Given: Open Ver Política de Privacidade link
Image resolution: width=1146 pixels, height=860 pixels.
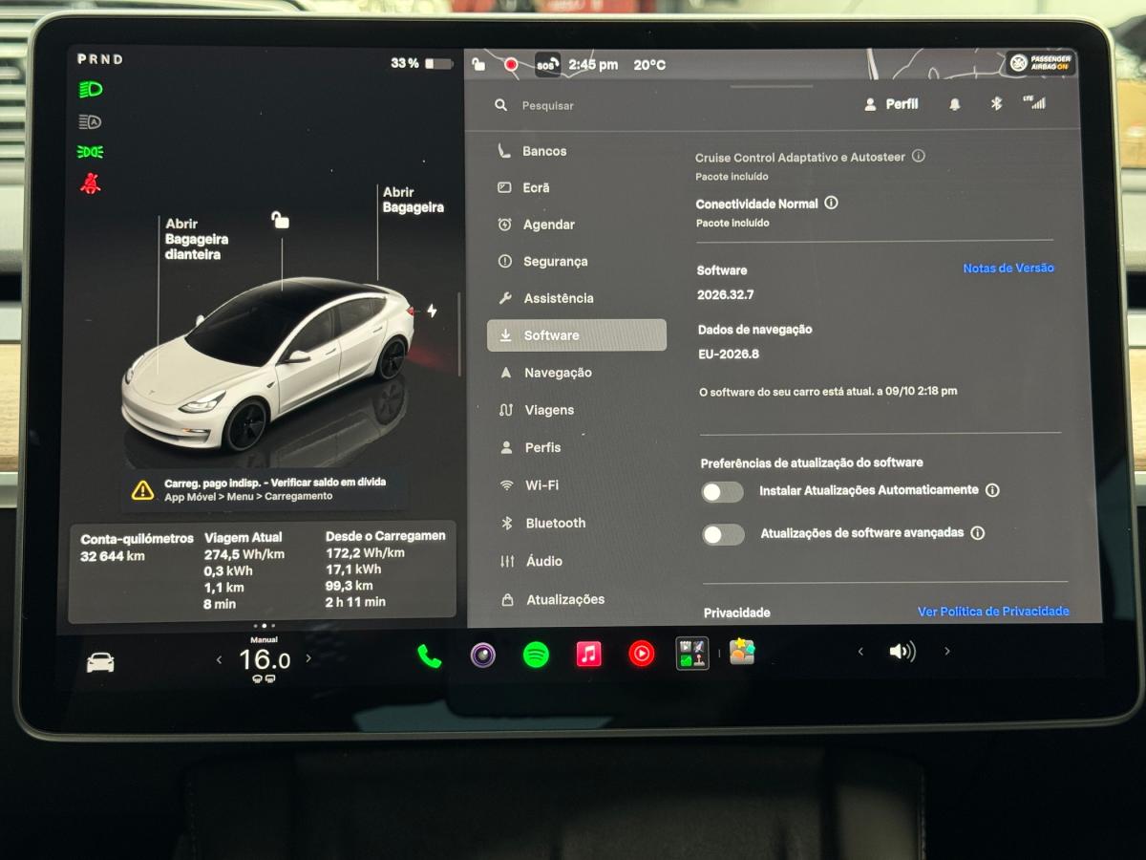Looking at the screenshot, I should [993, 612].
